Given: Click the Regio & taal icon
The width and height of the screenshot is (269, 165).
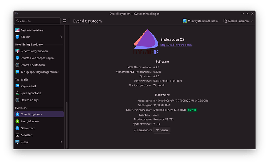Looking at the screenshot, I should [x=17, y=86].
